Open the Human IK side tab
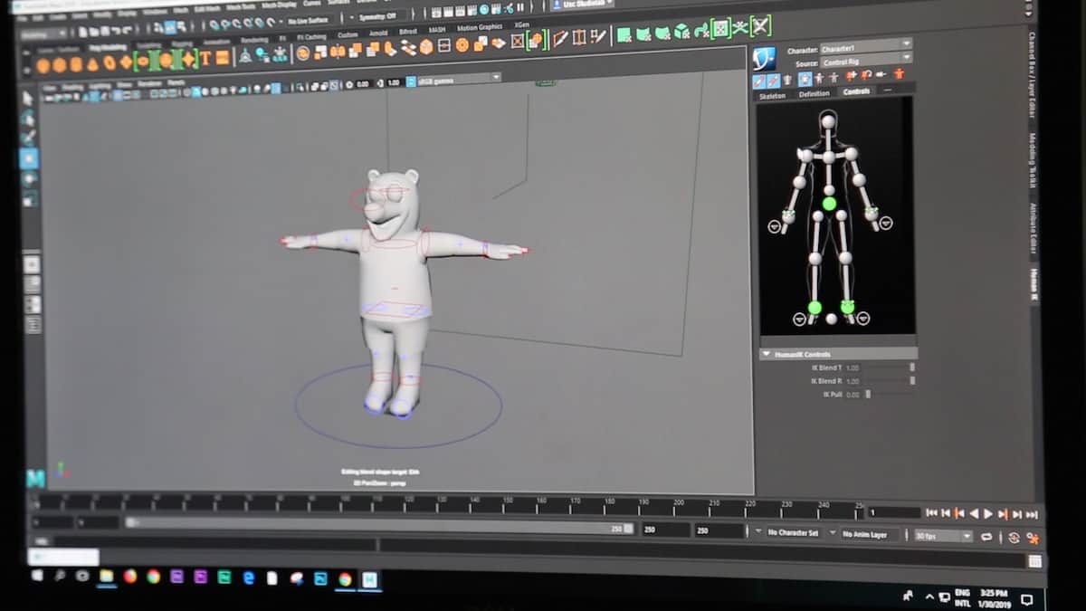 tap(1032, 282)
